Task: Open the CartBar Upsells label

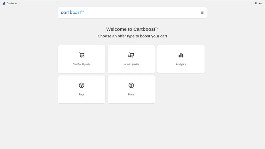Action: click(x=81, y=64)
